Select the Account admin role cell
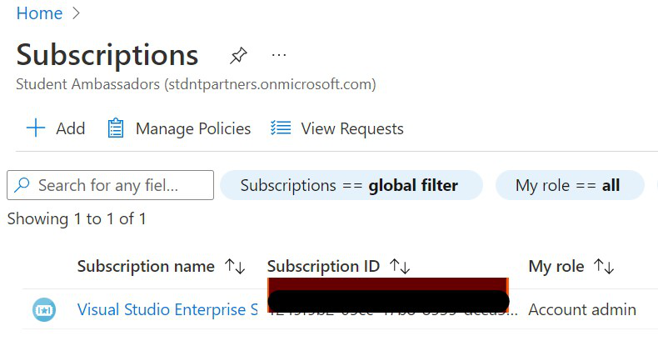Viewport: 658px width, 351px height. tap(582, 309)
